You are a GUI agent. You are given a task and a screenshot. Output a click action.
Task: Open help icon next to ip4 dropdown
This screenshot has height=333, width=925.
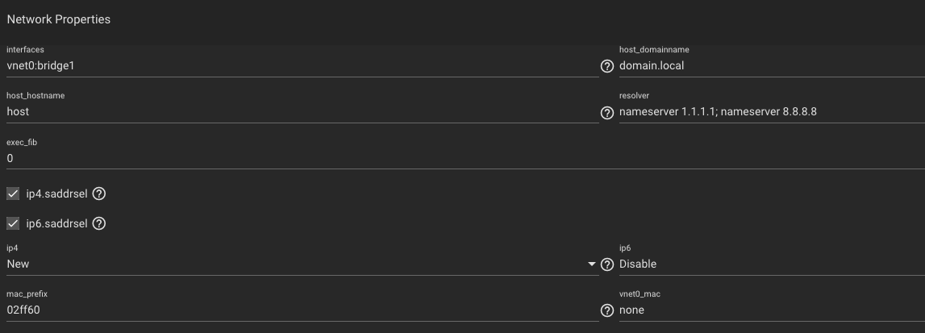607,264
